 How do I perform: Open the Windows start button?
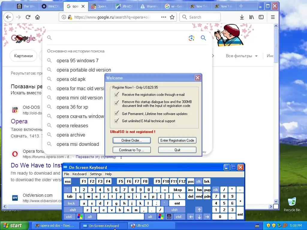coord(14,226)
